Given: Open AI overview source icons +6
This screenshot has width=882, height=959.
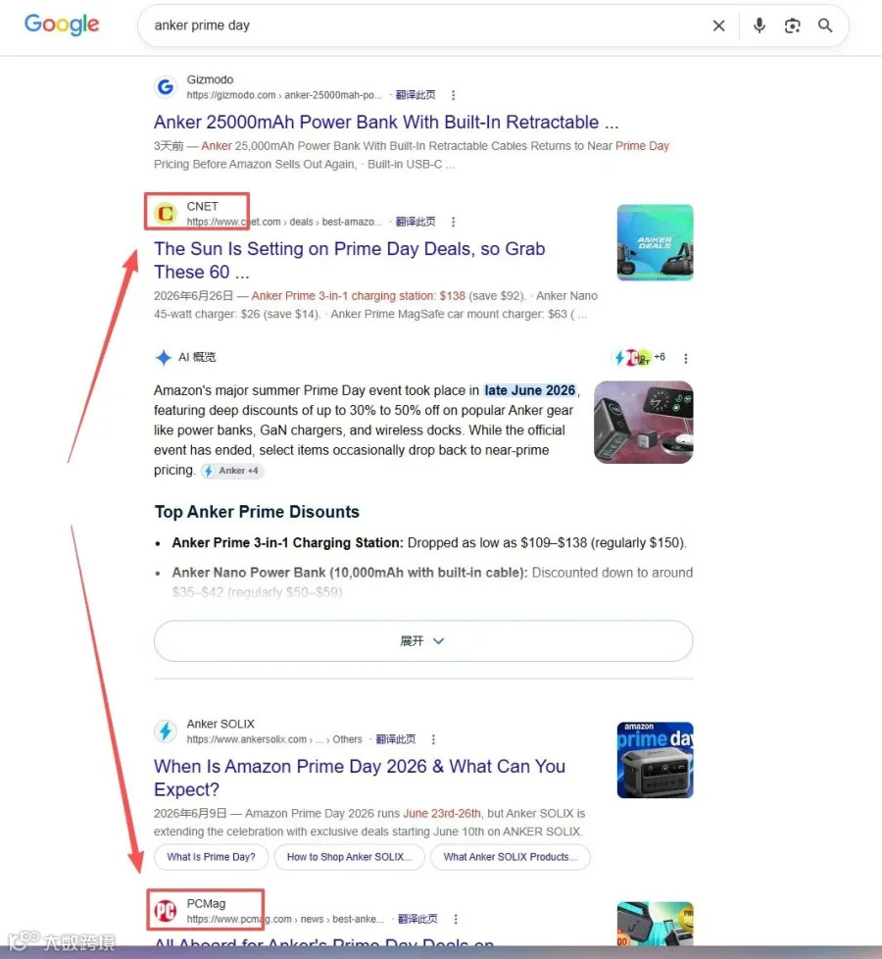Looking at the screenshot, I should (x=639, y=357).
